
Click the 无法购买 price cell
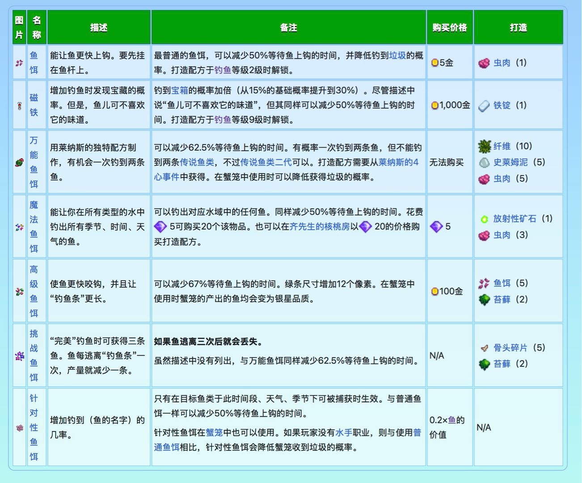tap(450, 162)
